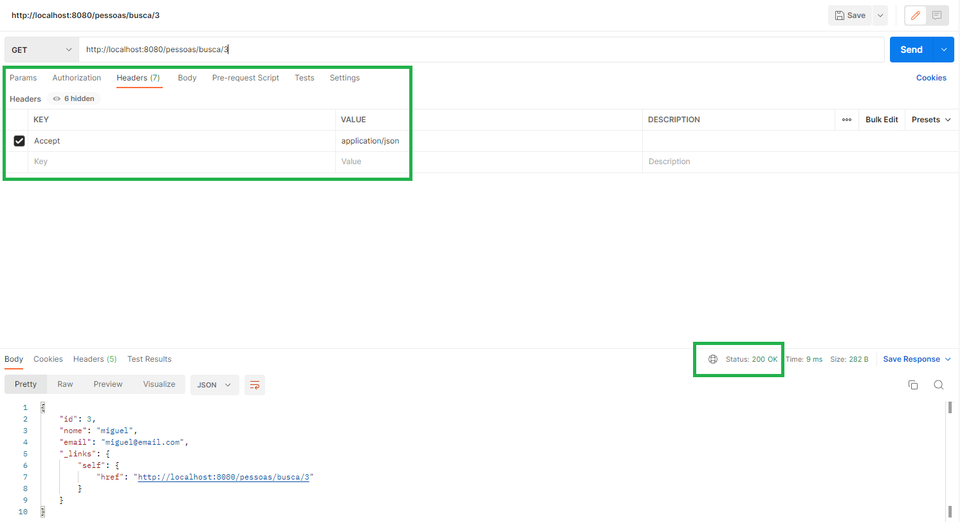The image size is (962, 522).
Task: Open search within the response body
Action: 938,384
